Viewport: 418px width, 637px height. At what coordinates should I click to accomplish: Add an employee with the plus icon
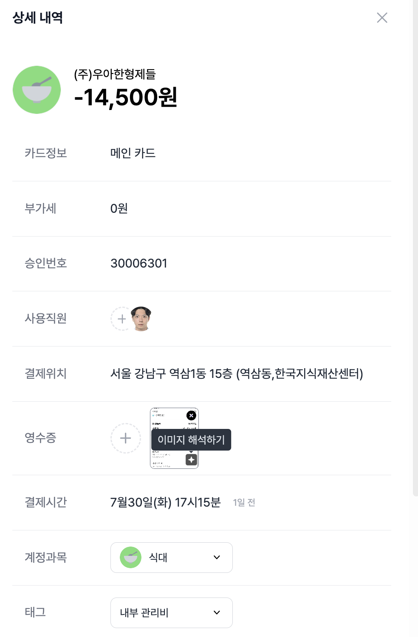(x=122, y=319)
